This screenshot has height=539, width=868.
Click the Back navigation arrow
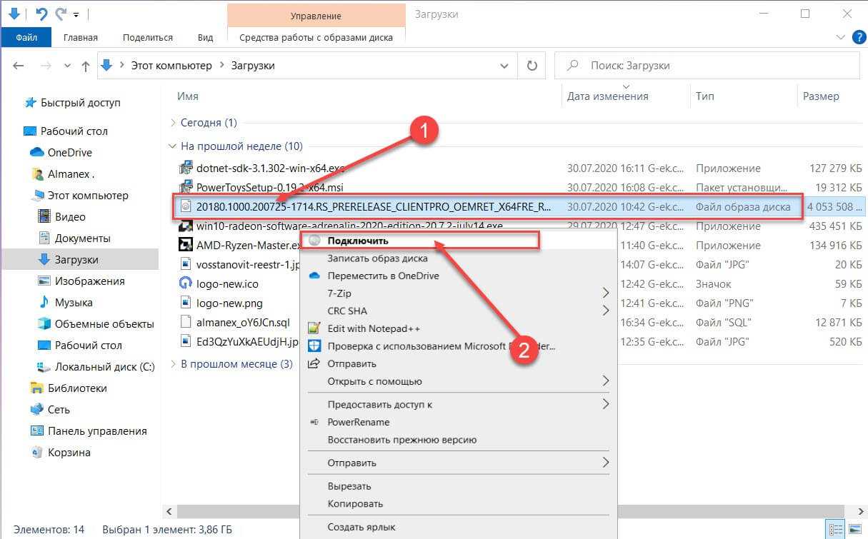(x=19, y=66)
